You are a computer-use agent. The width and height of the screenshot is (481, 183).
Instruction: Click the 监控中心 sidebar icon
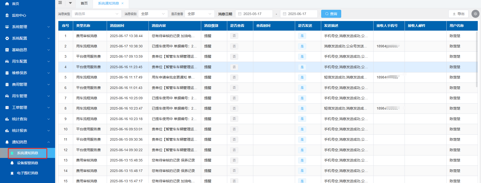point(7,15)
